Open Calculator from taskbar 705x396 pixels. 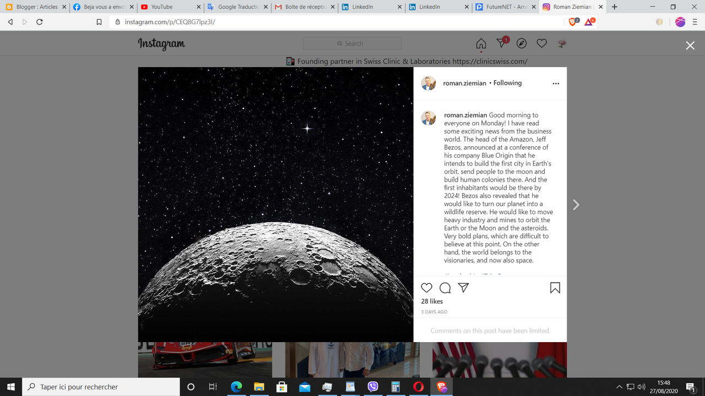(395, 387)
